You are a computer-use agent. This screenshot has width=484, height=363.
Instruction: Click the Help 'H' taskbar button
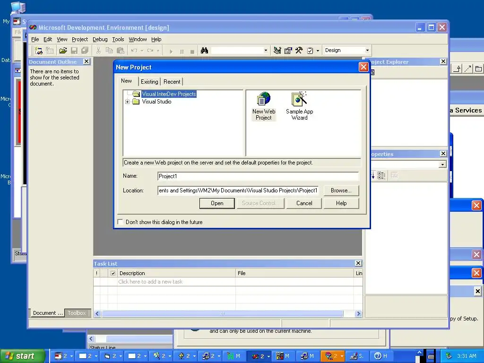[382, 356]
